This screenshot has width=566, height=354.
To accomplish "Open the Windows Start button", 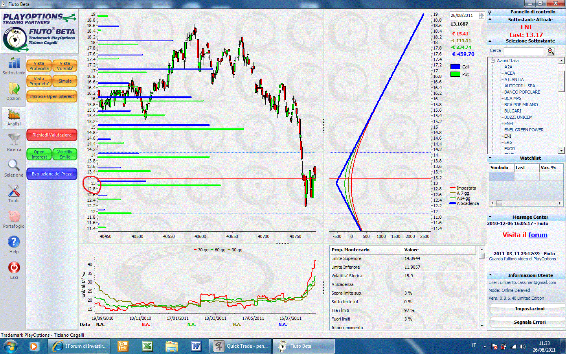I will point(11,347).
